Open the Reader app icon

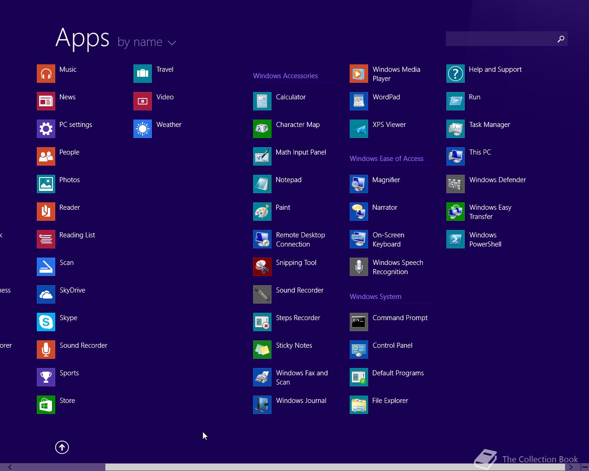click(46, 212)
